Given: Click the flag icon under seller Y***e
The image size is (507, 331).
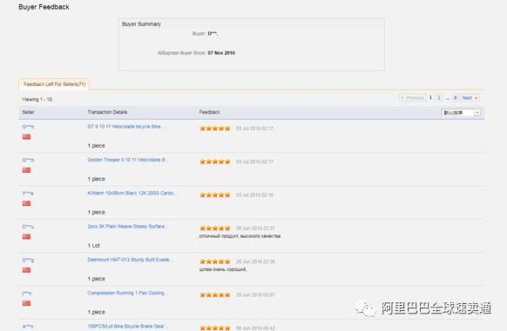Looking at the screenshot, I should [x=26, y=203].
